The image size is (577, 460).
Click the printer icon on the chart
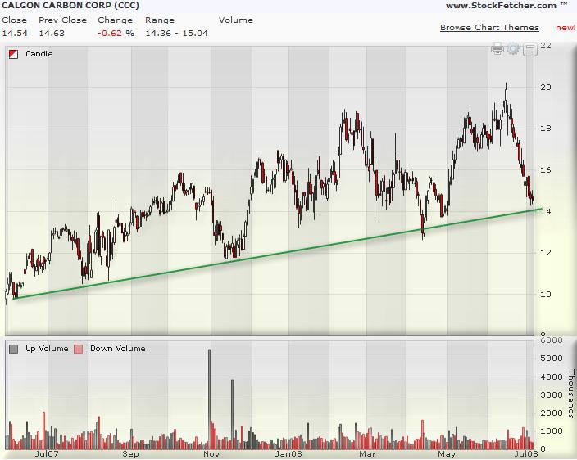(497, 48)
